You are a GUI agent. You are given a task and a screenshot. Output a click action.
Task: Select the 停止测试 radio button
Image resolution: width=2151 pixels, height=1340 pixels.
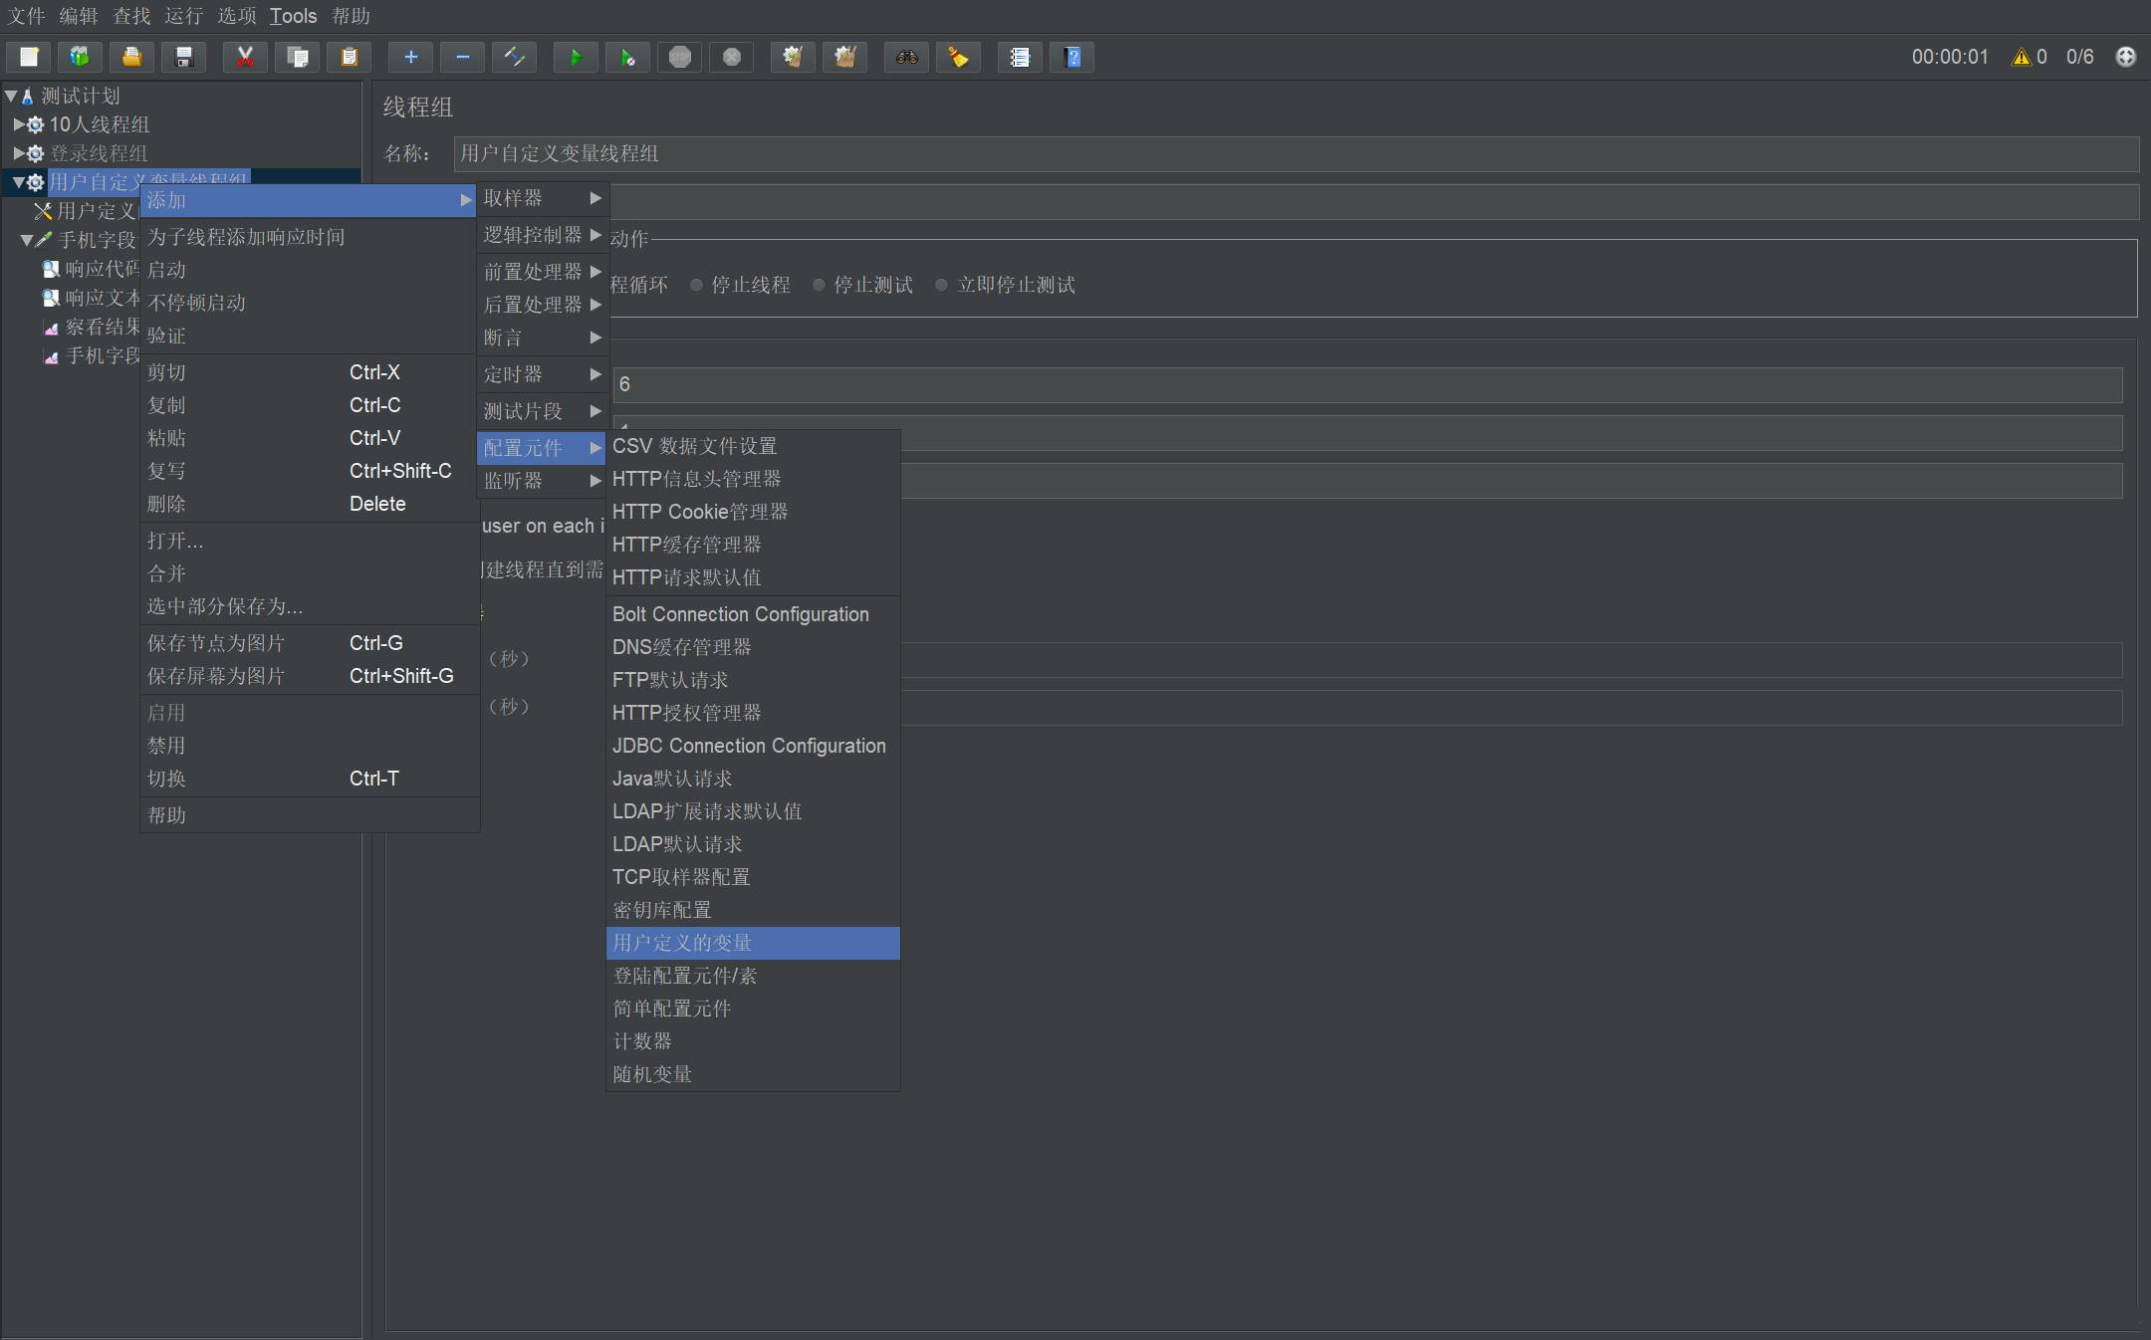[819, 286]
